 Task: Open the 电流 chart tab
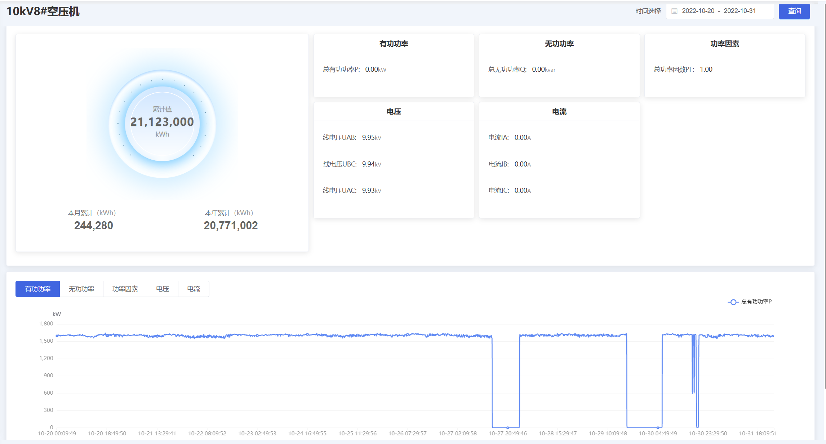pos(194,289)
